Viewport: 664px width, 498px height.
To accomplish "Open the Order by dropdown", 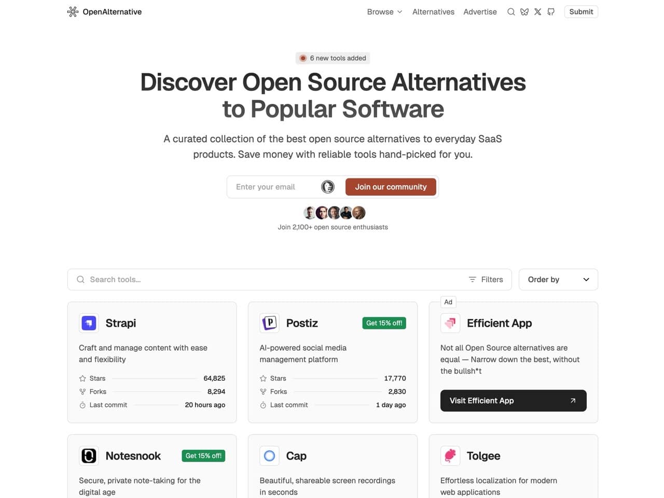I will point(558,280).
